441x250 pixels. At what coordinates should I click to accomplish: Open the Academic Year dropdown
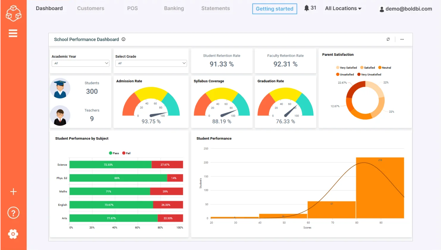coord(80,63)
